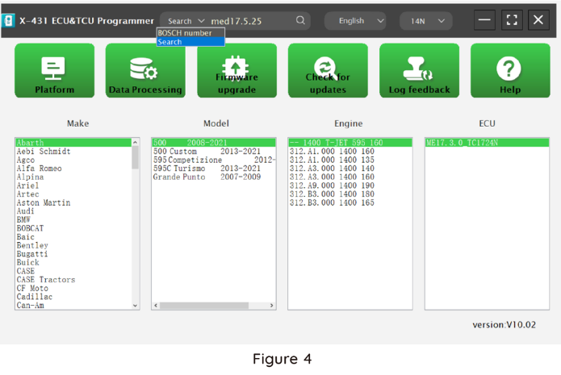Open Log feedback

pyautogui.click(x=419, y=70)
